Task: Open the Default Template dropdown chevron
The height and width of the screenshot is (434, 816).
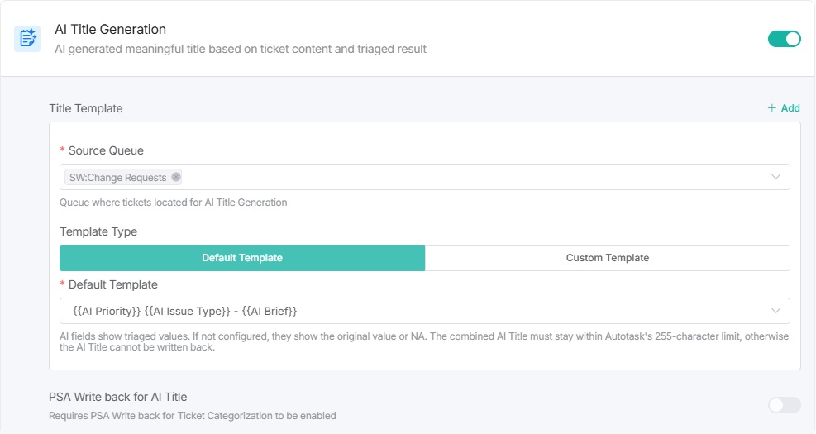Action: point(775,310)
